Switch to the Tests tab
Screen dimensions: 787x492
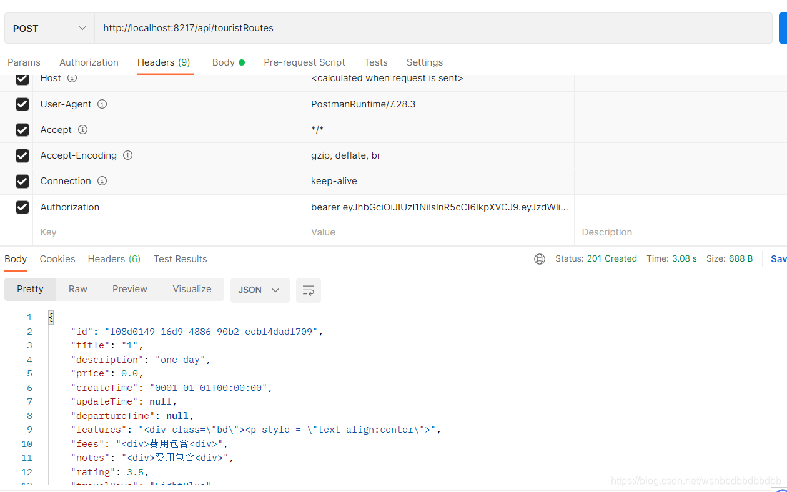point(376,62)
